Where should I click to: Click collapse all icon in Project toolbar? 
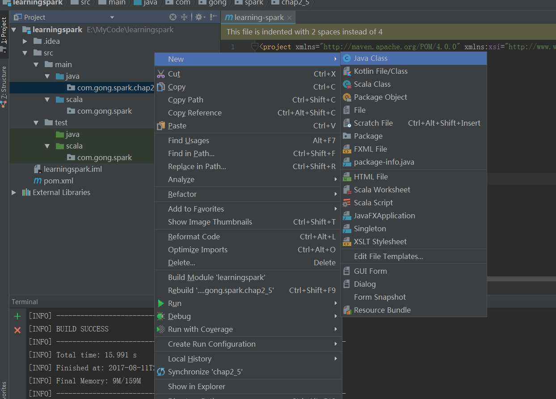[184, 17]
